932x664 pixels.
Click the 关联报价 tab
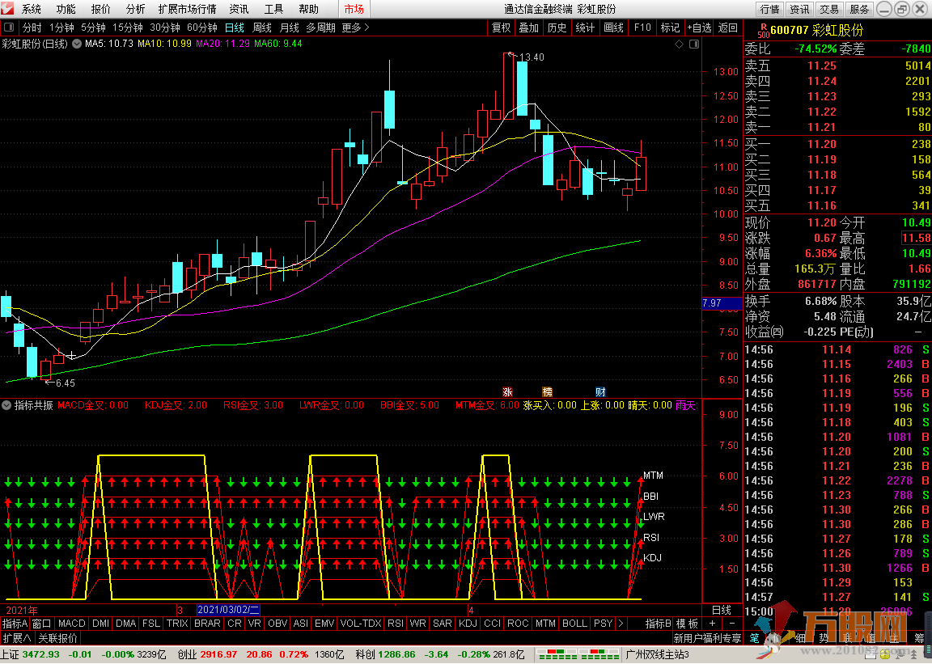[57, 638]
